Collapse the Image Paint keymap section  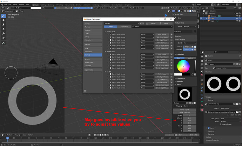[106, 52]
